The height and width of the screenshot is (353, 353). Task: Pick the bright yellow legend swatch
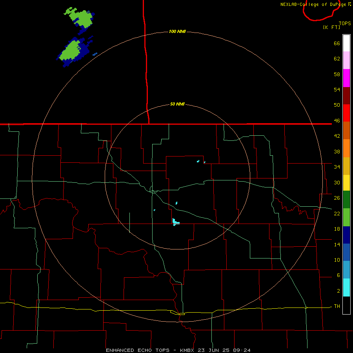(x=346, y=183)
